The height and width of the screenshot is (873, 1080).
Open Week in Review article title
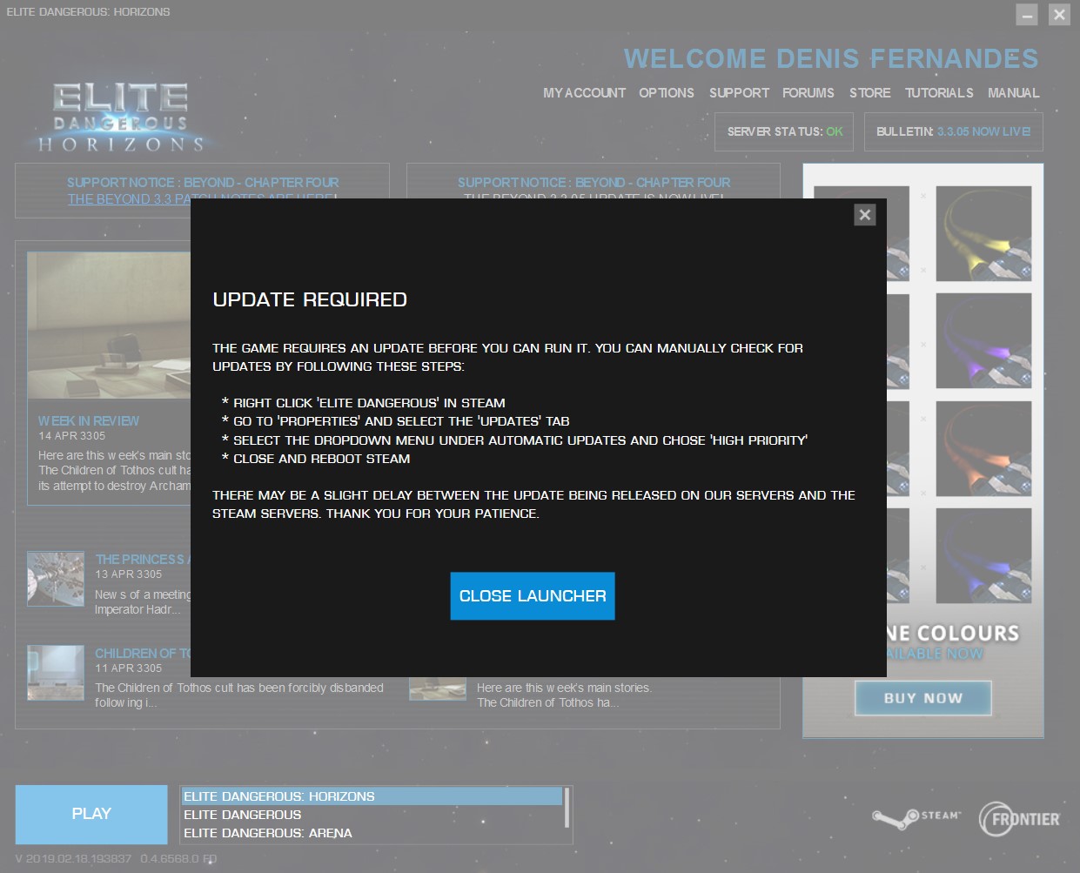[x=89, y=421]
